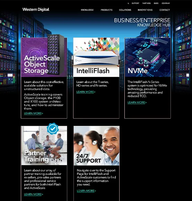Click the search magnifier icon in top bar

pyautogui.click(x=128, y=3)
